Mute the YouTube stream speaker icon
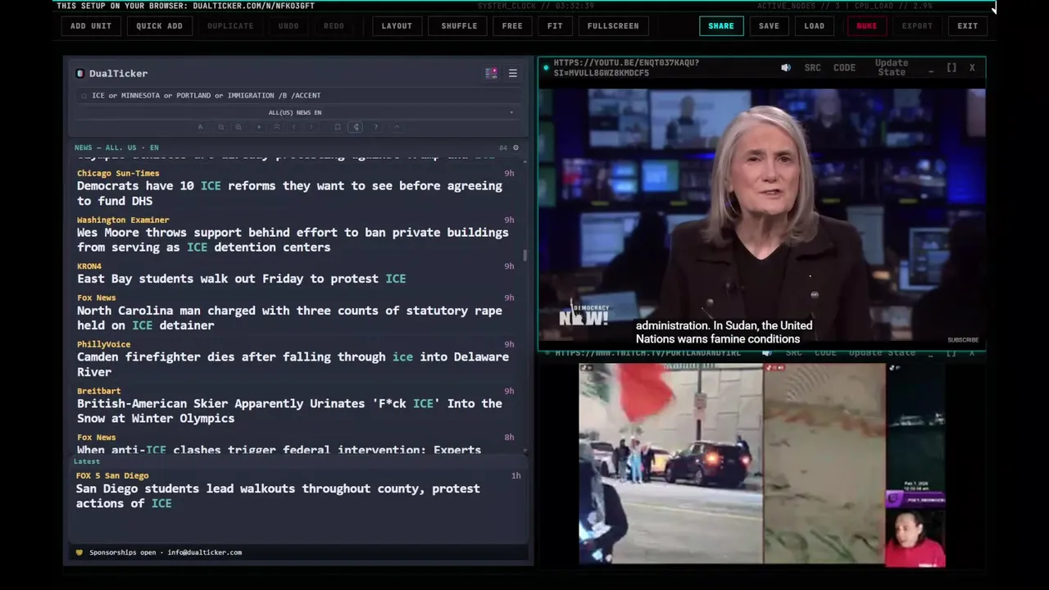Screen dimensions: 1049x590 point(786,68)
